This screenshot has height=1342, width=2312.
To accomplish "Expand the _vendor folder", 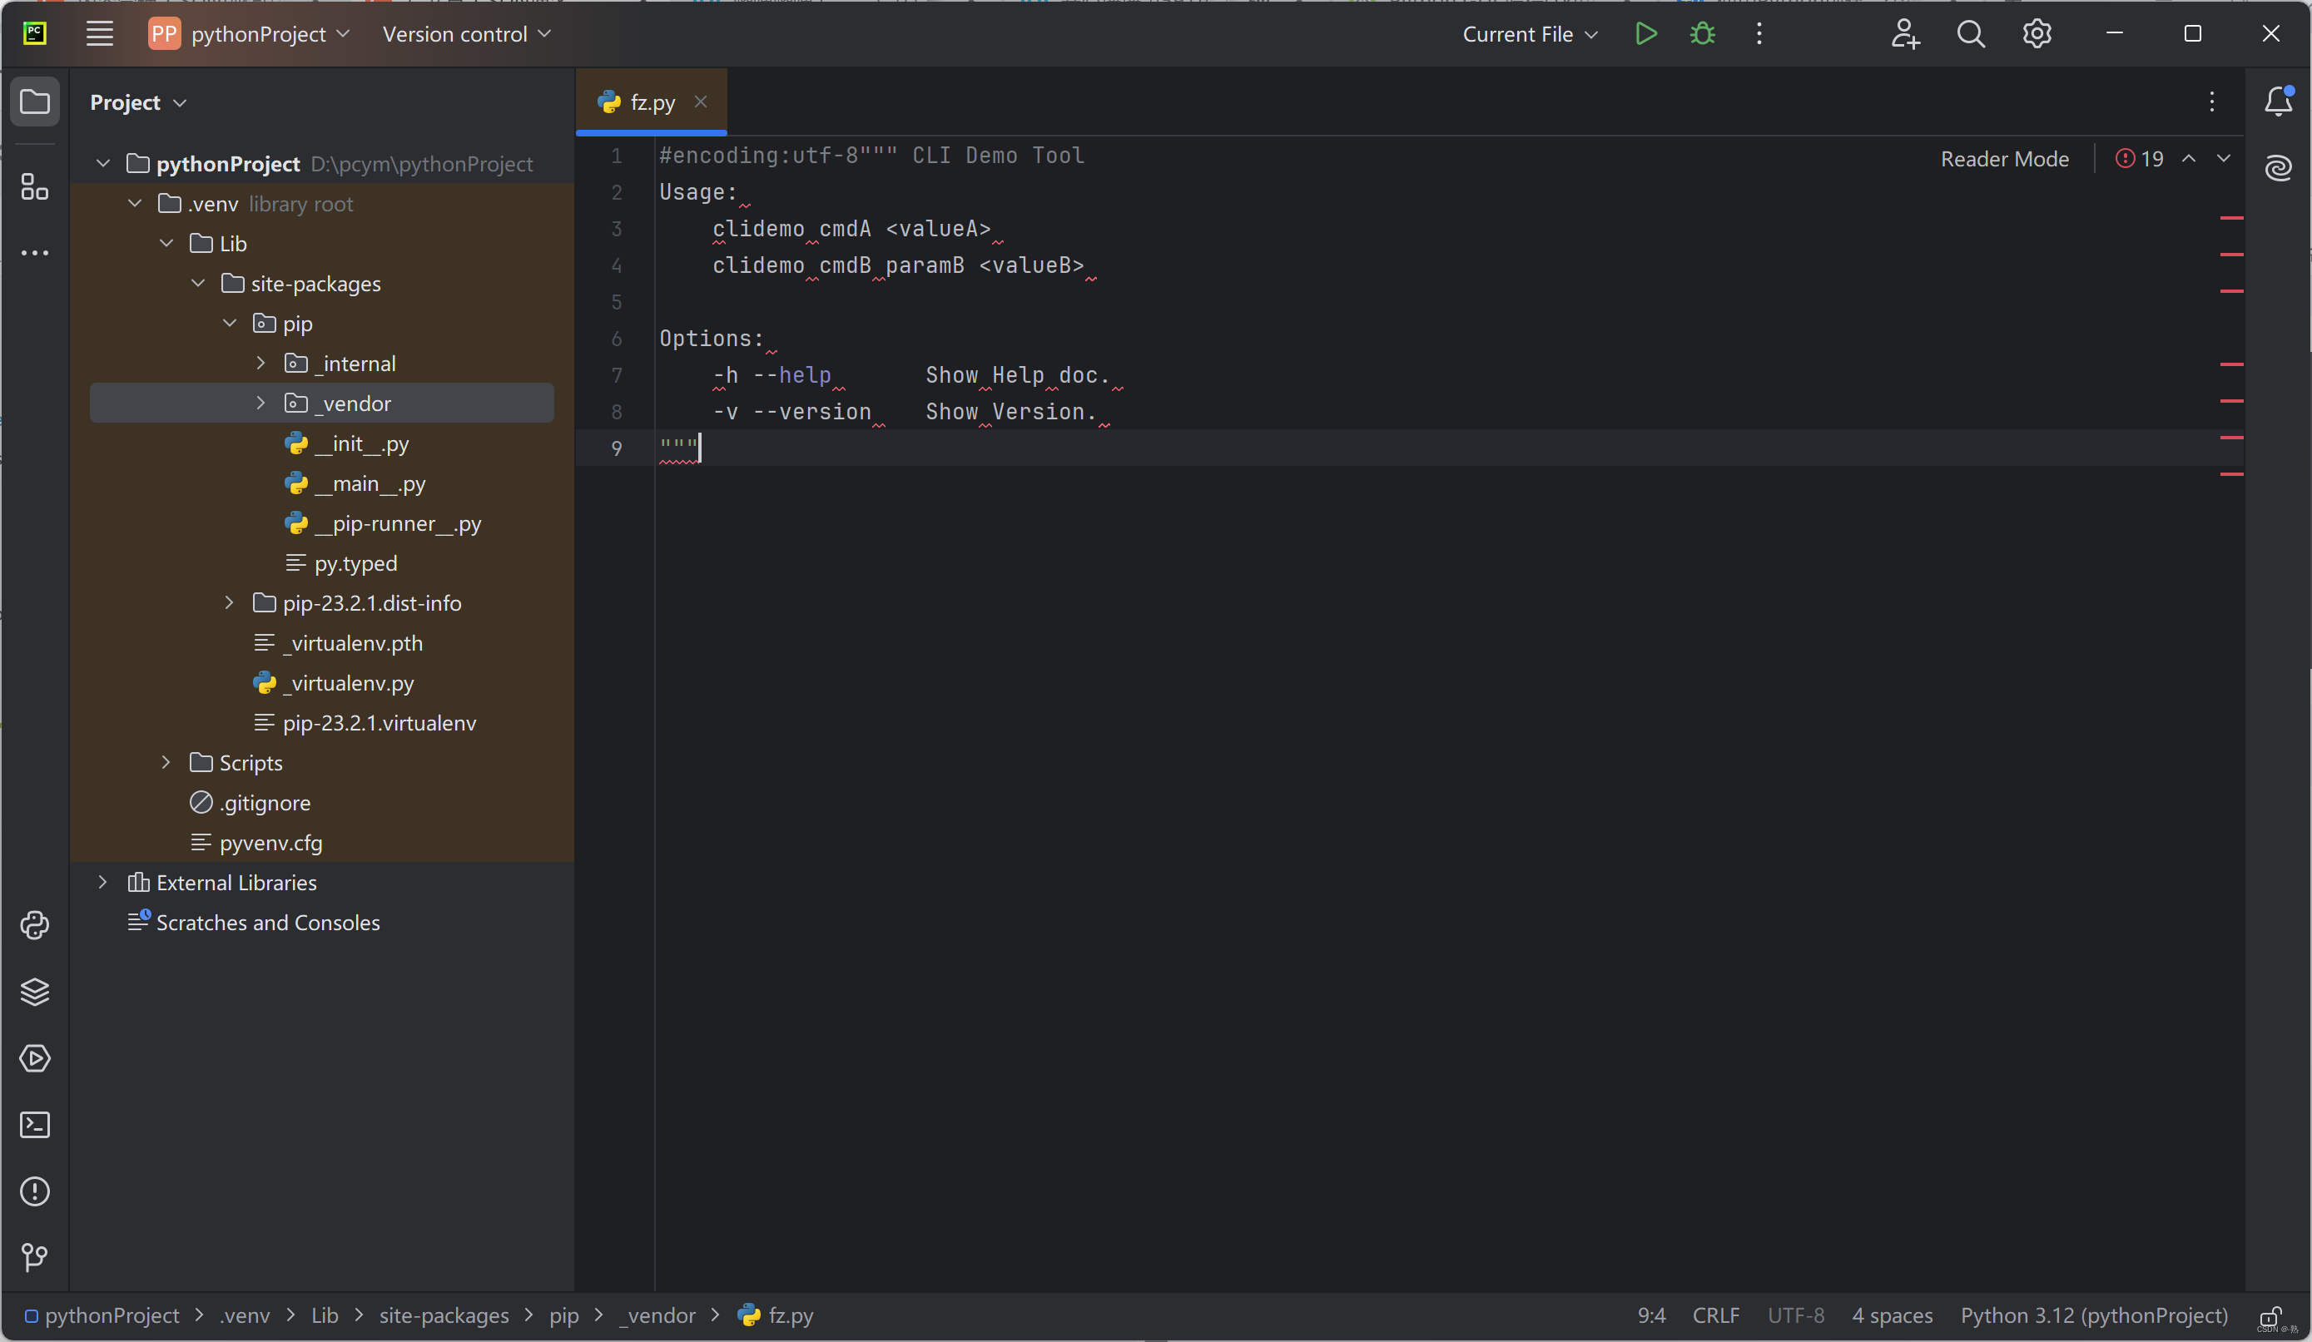I will (260, 403).
